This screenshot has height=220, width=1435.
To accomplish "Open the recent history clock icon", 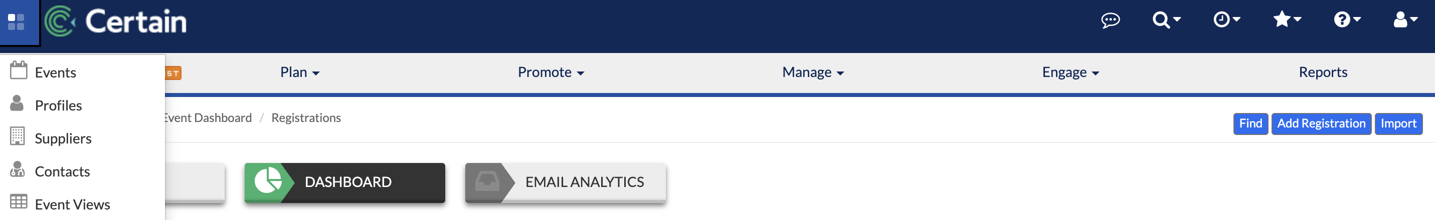I will click(1226, 20).
